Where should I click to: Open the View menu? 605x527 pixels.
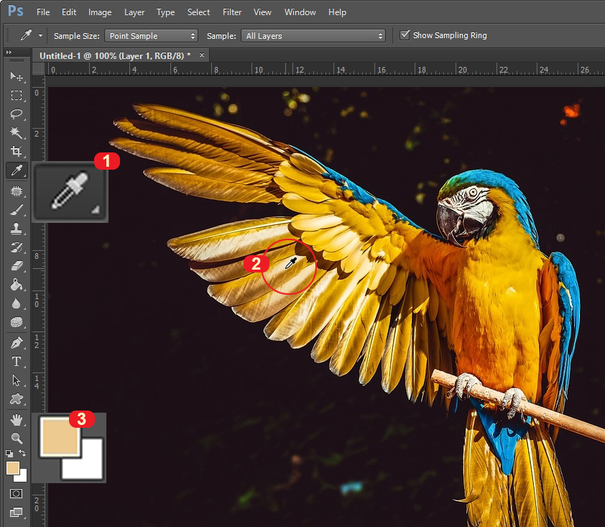pos(262,12)
